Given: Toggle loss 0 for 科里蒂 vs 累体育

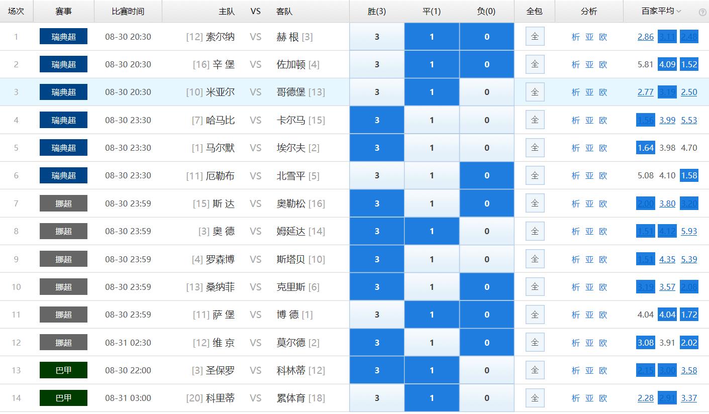Looking at the screenshot, I should pyautogui.click(x=486, y=398).
